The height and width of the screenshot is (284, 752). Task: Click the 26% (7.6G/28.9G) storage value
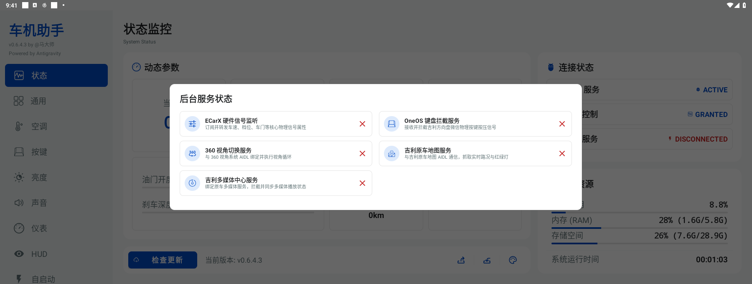coord(691,236)
